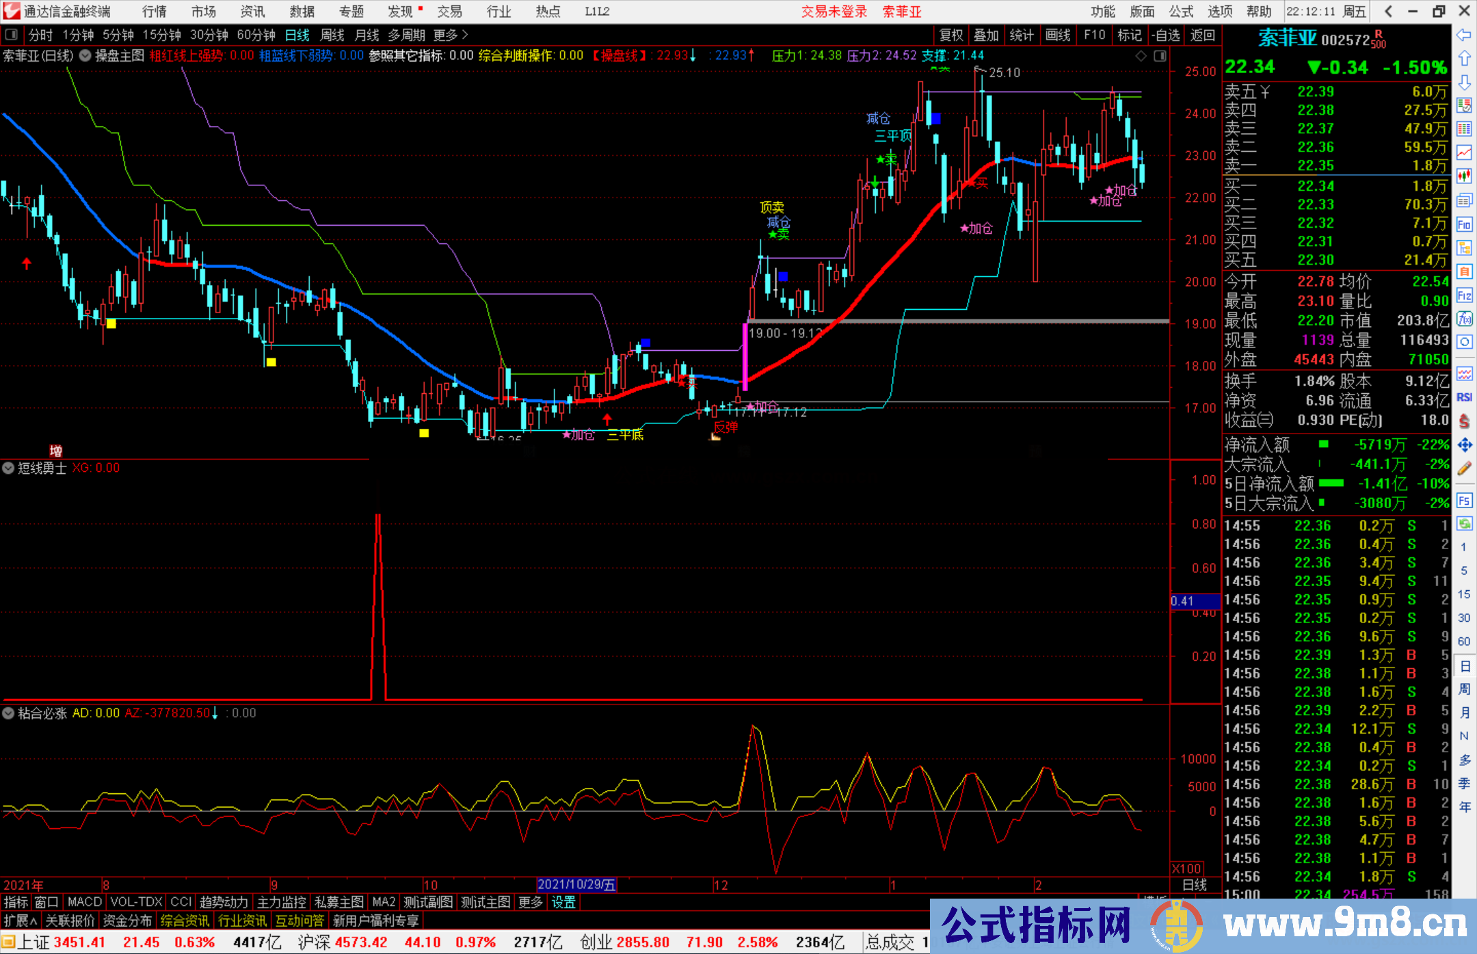Open the F10 info sidebar icon
The height and width of the screenshot is (954, 1477).
coord(1464,224)
